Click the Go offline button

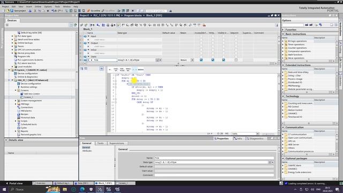[x=108, y=11]
